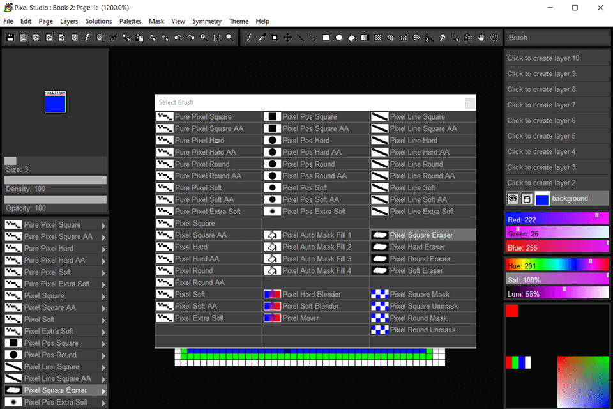Click Pixel Hard Blender brush icon in dialog
This screenshot has height=409, width=613.
[x=272, y=295]
